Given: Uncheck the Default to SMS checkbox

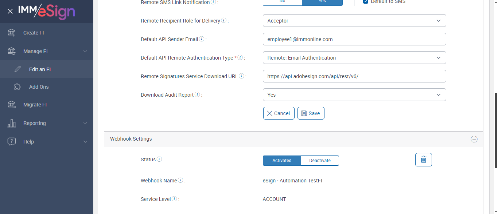Looking at the screenshot, I should point(366,2).
